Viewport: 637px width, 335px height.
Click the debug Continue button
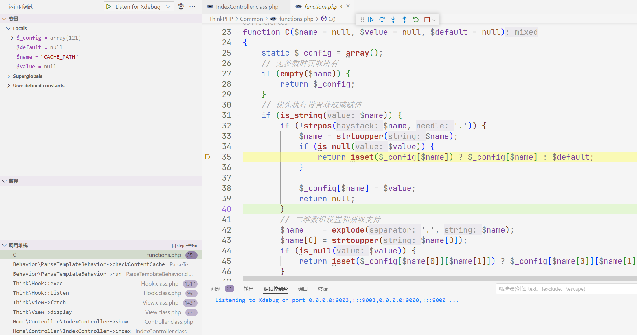371,20
